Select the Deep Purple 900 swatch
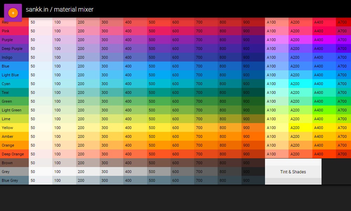The image size is (351, 211). tap(252, 49)
